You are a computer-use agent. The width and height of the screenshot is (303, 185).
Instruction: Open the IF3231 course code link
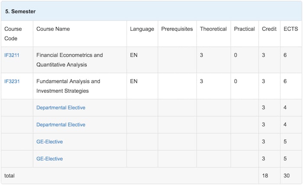(12, 81)
